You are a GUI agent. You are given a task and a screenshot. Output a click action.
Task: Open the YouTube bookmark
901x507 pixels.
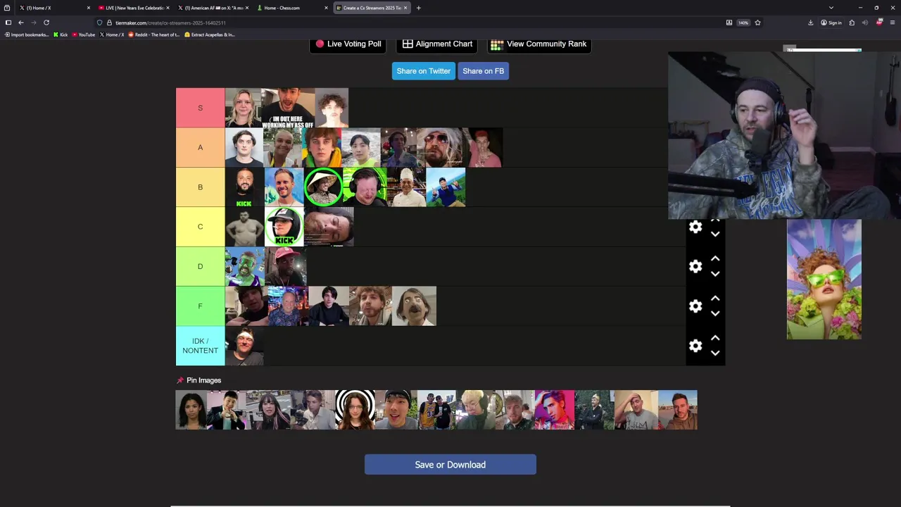coord(83,35)
